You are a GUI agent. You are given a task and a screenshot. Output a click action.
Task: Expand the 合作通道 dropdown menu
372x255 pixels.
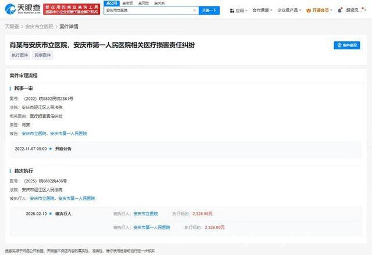click(262, 10)
